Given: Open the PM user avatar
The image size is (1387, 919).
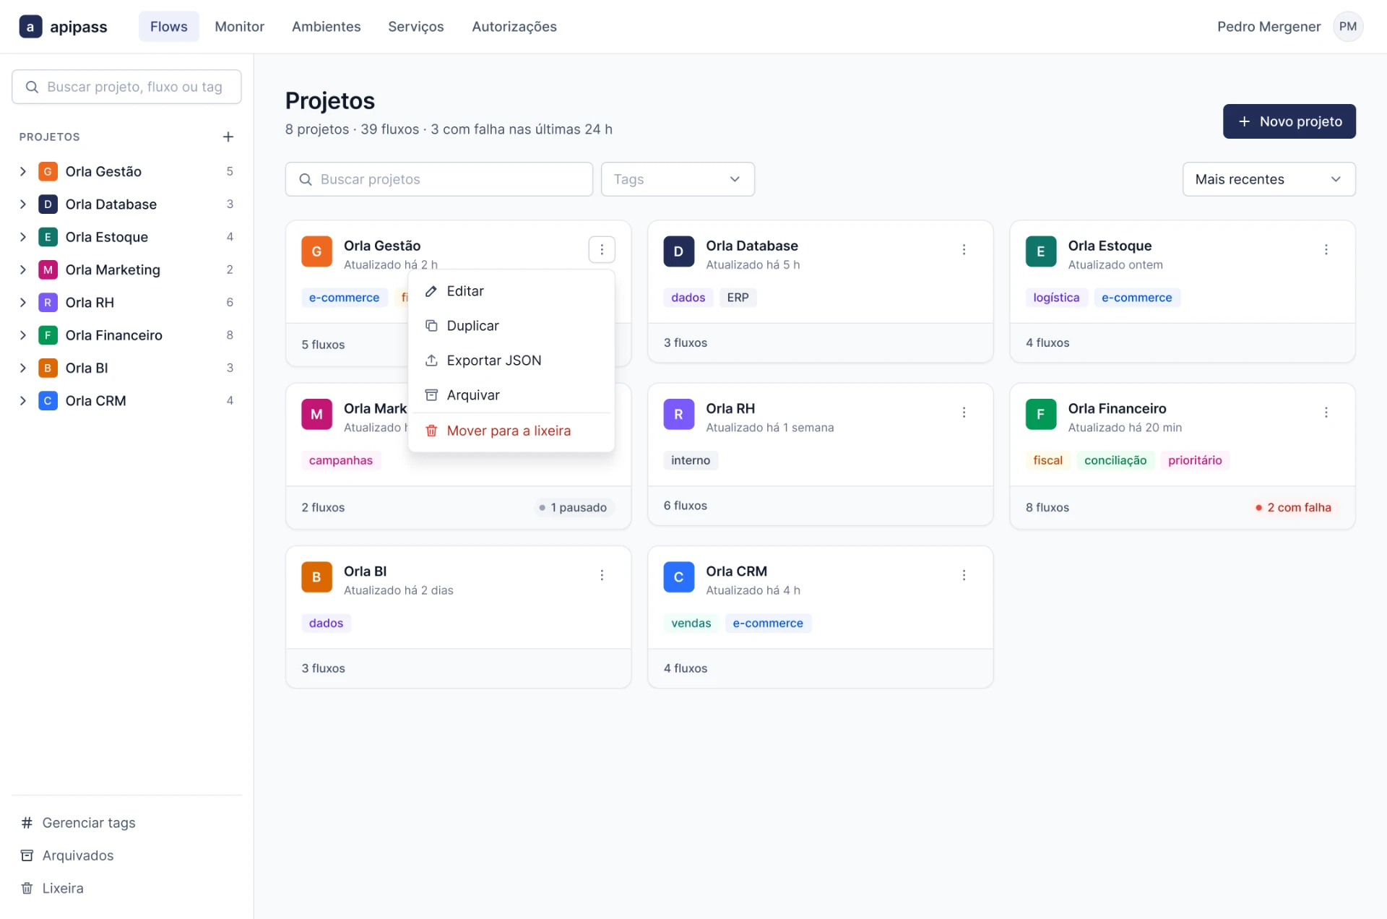Looking at the screenshot, I should point(1347,27).
